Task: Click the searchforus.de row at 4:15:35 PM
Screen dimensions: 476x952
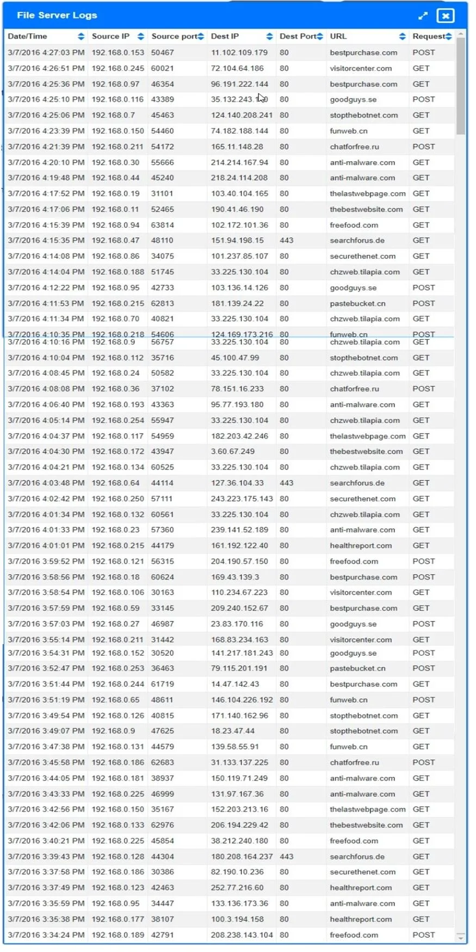Action: coord(229,240)
